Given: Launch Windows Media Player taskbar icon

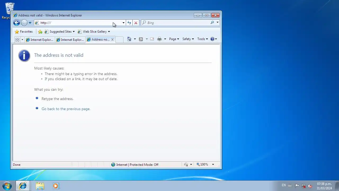Looking at the screenshot, I should [x=56, y=186].
